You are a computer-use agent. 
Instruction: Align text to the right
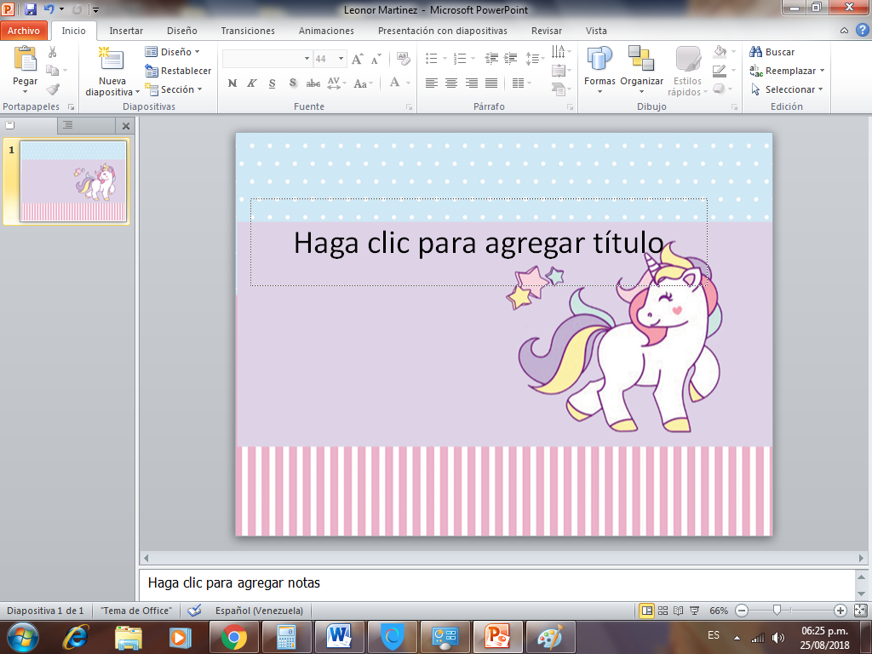472,83
